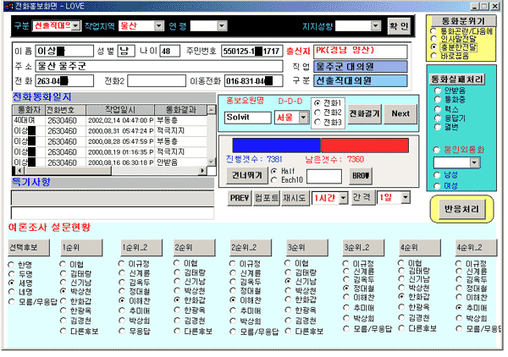Select the 선택후보 column header tab
Viewport: 508px width, 357px height.
[x=25, y=247]
